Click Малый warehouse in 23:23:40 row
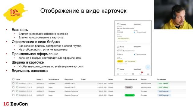The image size is (193, 109). 111,95
